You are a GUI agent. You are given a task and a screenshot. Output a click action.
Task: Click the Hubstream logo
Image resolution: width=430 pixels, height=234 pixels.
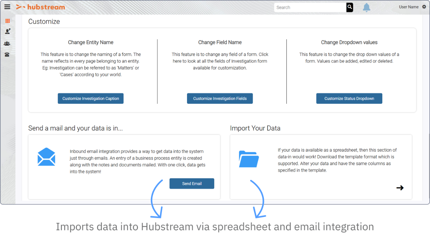pos(40,7)
